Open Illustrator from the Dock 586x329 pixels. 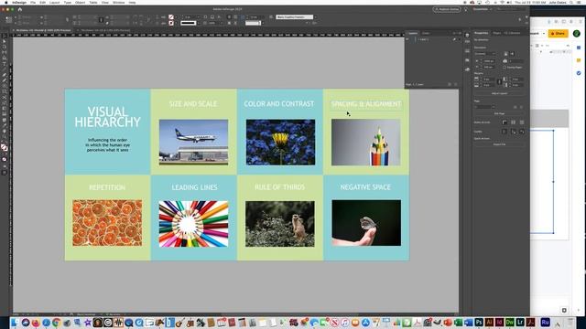tap(489, 323)
